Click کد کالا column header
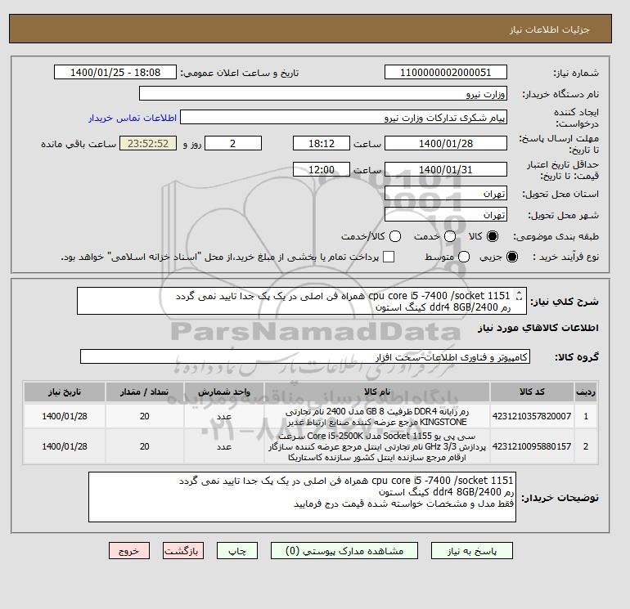630x609 pixels. coord(532,392)
